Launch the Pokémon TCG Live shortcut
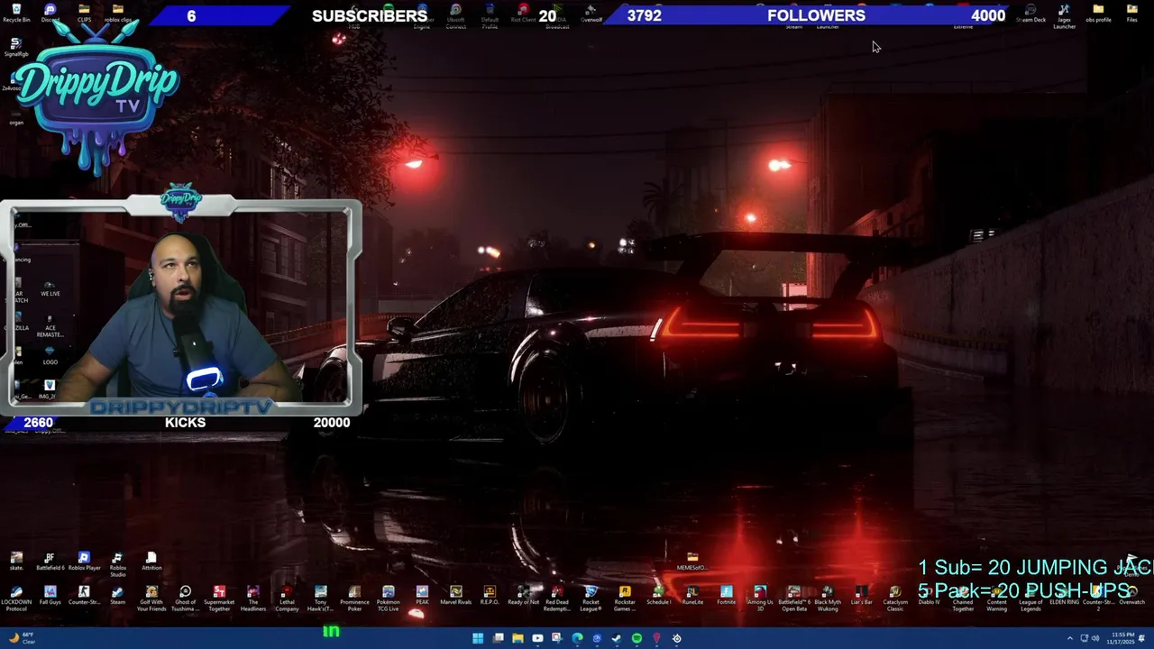The width and height of the screenshot is (1154, 649). click(x=388, y=599)
